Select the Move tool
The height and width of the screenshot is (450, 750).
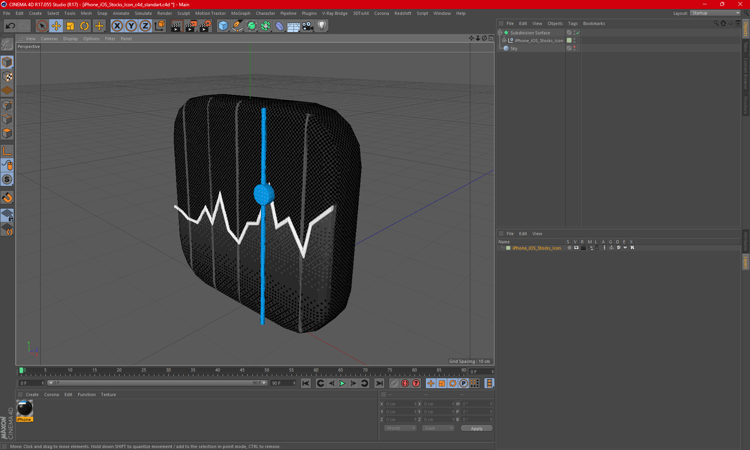56,26
